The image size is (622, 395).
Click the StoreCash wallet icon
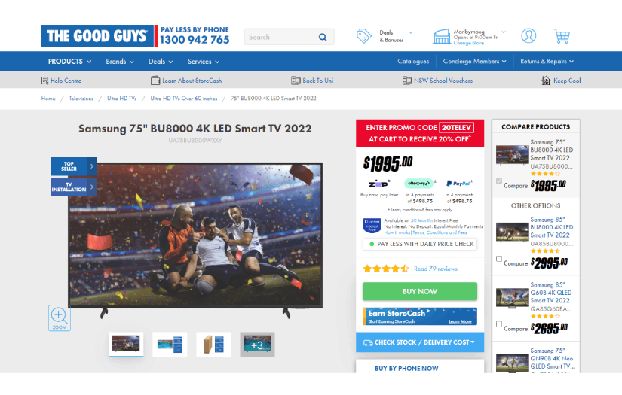point(155,81)
